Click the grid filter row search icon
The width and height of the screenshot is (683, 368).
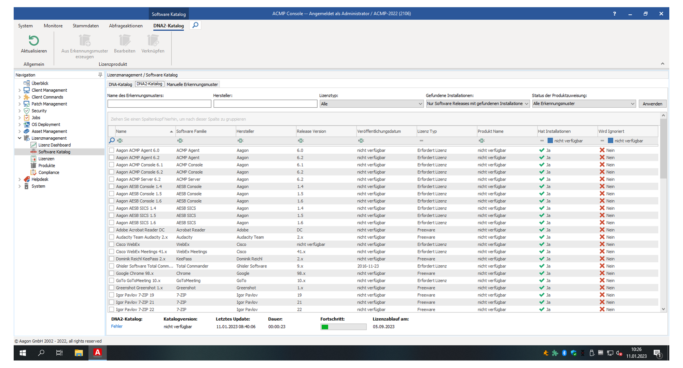(x=112, y=140)
